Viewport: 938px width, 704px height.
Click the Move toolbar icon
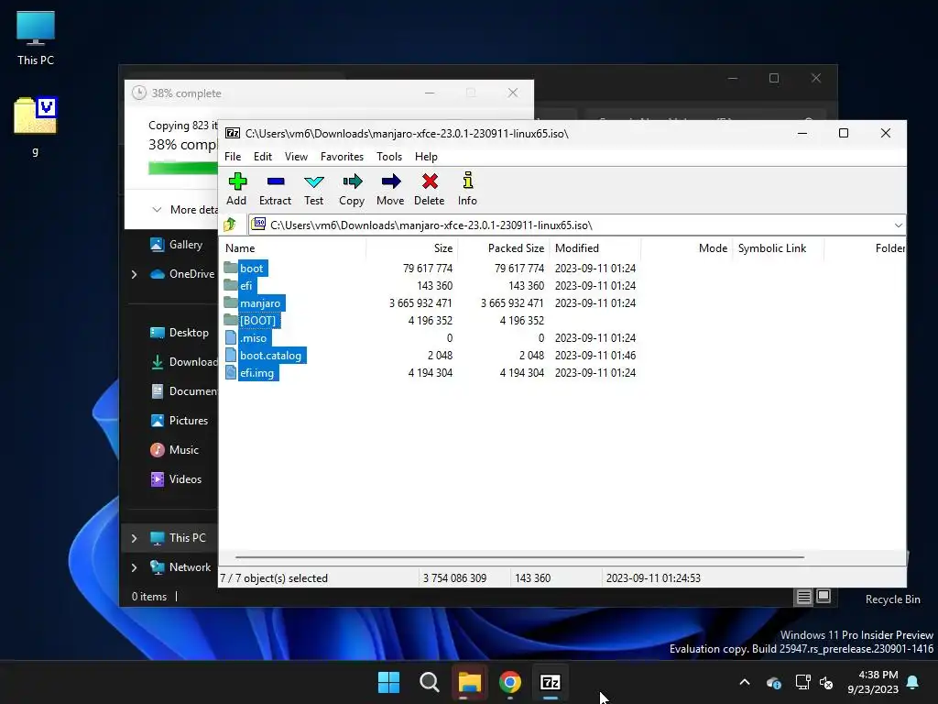(390, 189)
